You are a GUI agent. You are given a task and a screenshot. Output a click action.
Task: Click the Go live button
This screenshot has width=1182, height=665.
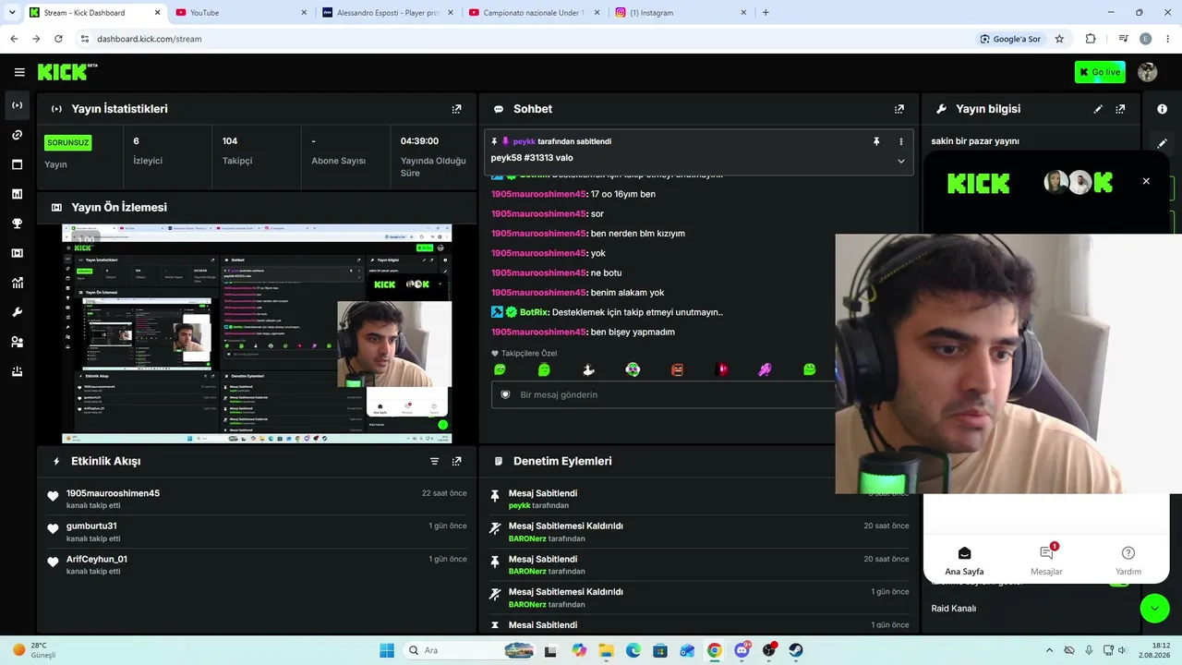[x=1100, y=72]
